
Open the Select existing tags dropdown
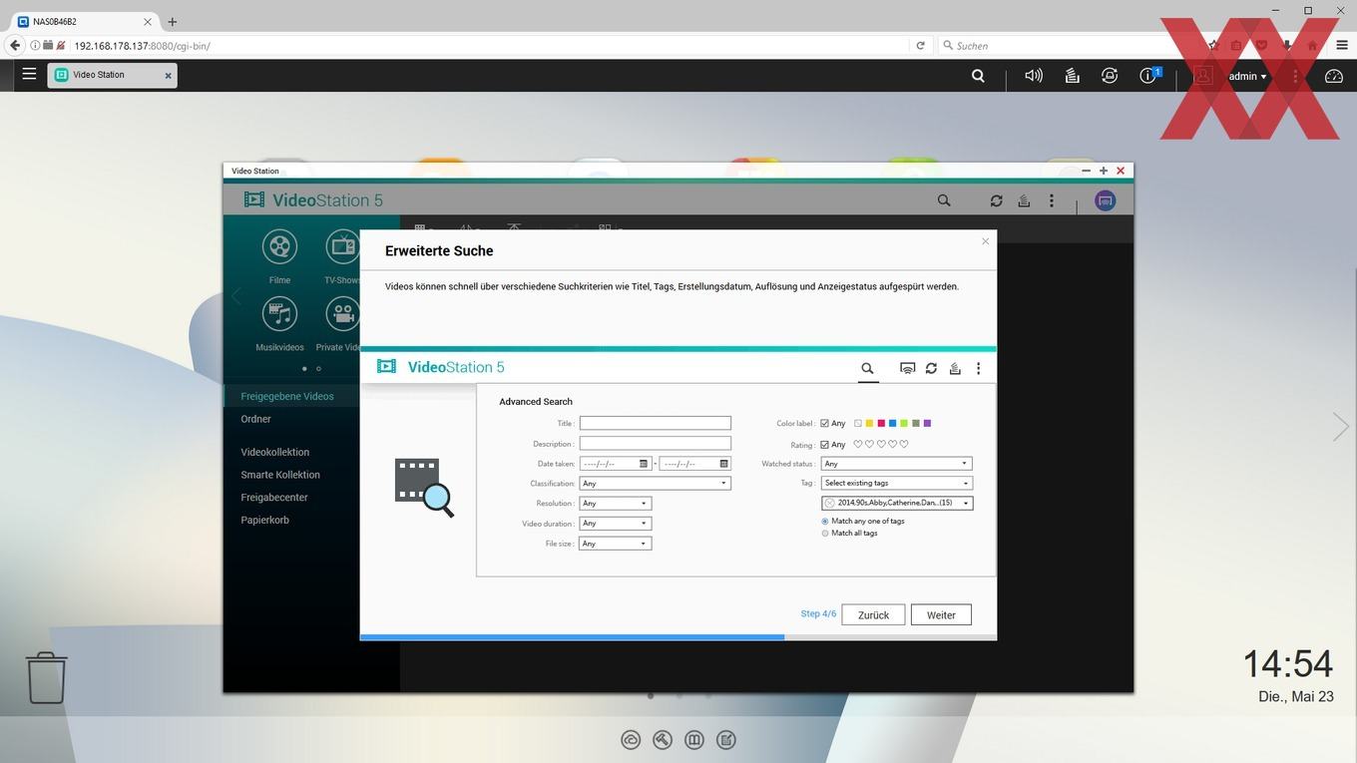896,483
